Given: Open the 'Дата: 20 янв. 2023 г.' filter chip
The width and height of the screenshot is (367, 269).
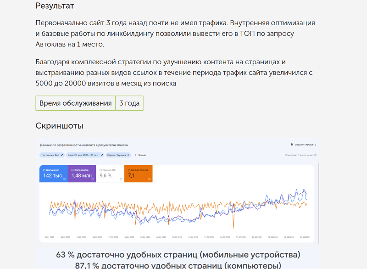Looking at the screenshot, I should click(85, 155).
